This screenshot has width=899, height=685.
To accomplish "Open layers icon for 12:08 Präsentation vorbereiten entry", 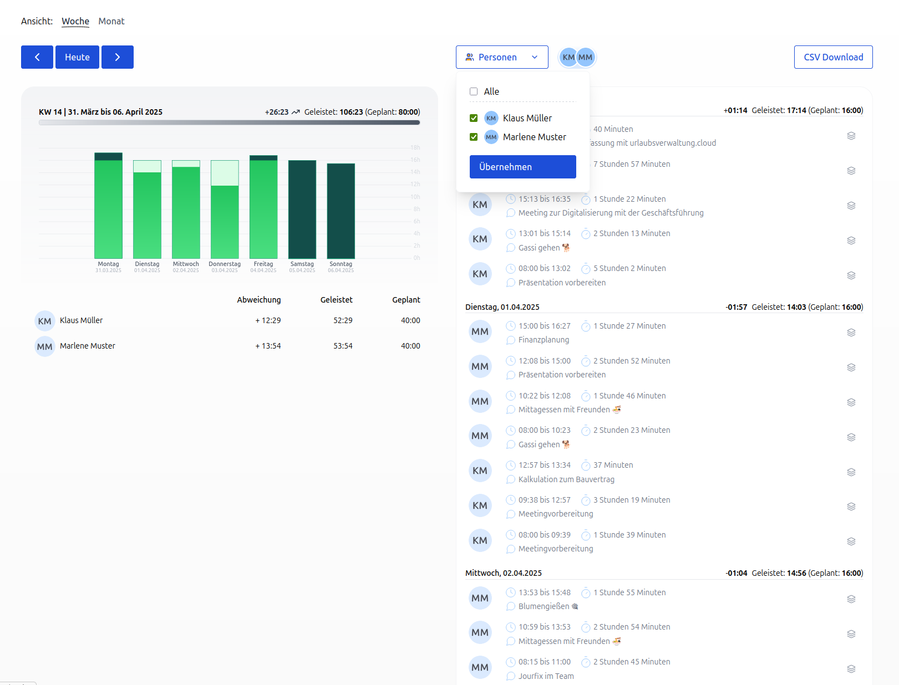I will click(x=851, y=367).
